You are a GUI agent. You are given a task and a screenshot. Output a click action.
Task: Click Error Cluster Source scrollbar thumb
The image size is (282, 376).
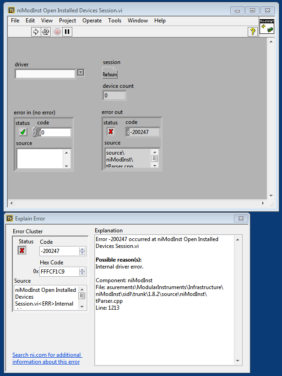coord(82,295)
